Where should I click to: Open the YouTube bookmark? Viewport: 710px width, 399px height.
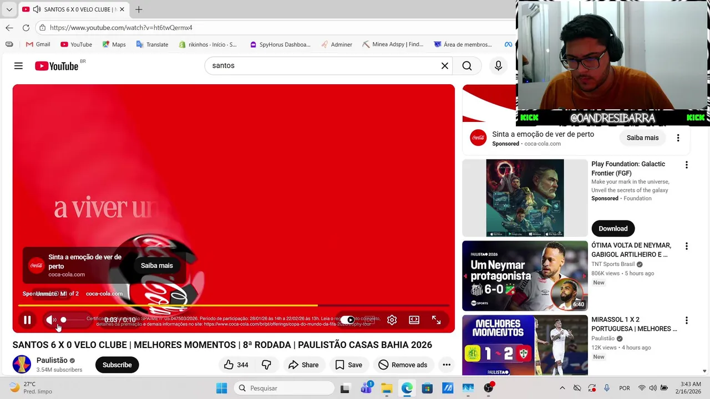click(76, 44)
